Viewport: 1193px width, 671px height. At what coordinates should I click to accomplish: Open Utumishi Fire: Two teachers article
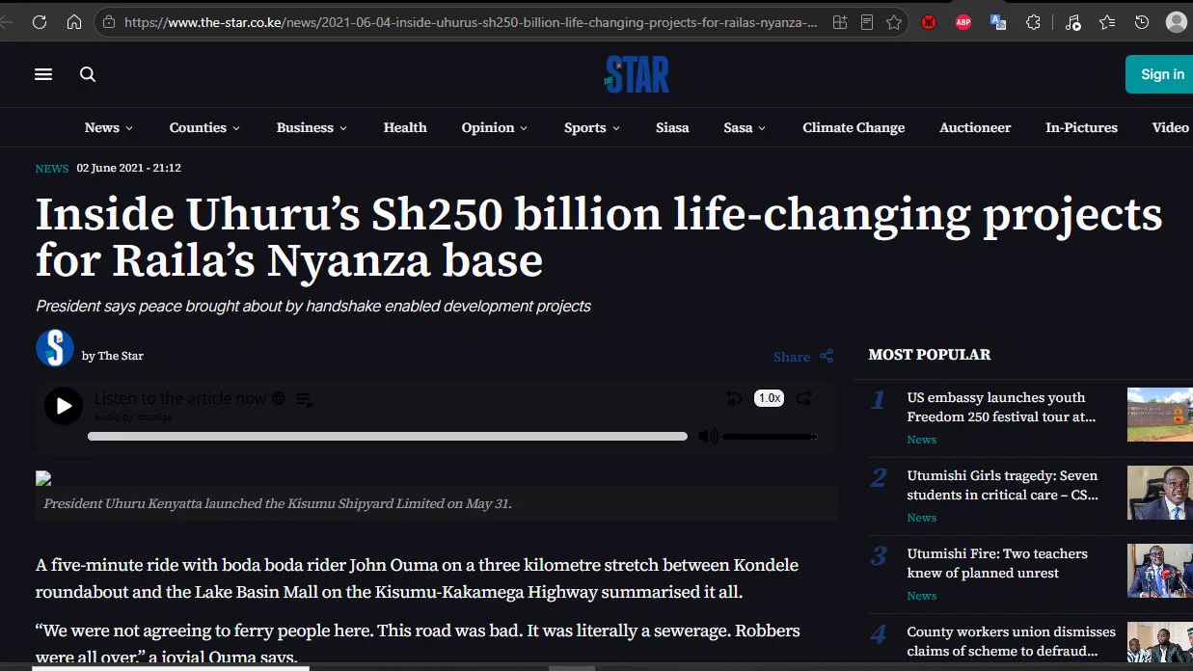pyautogui.click(x=997, y=563)
